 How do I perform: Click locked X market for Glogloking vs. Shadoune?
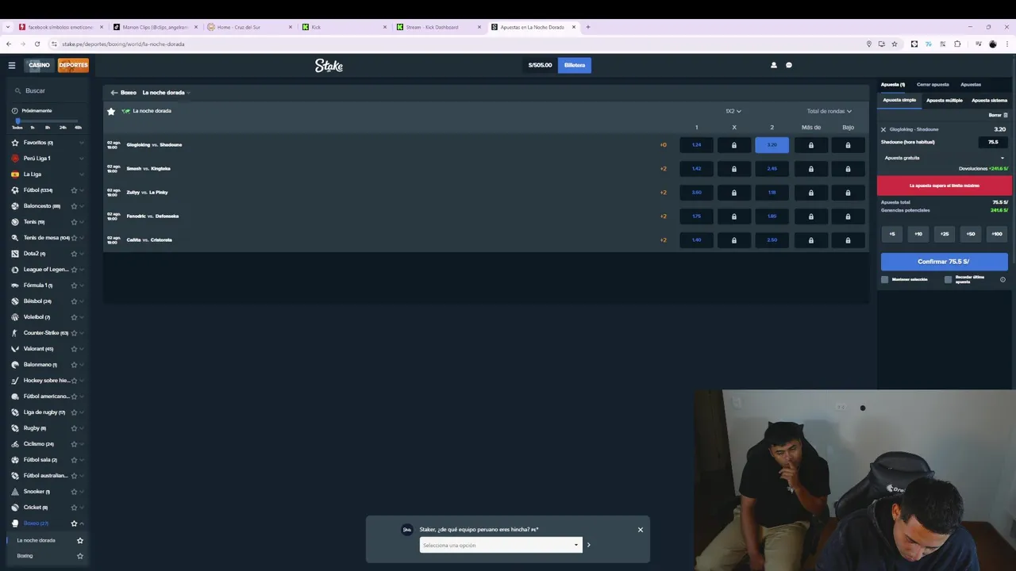pos(734,145)
